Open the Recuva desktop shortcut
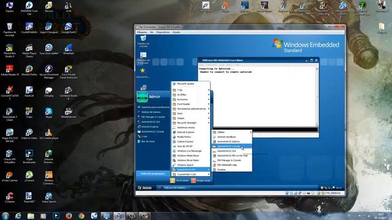This screenshot has height=220, width=392. point(49,7)
